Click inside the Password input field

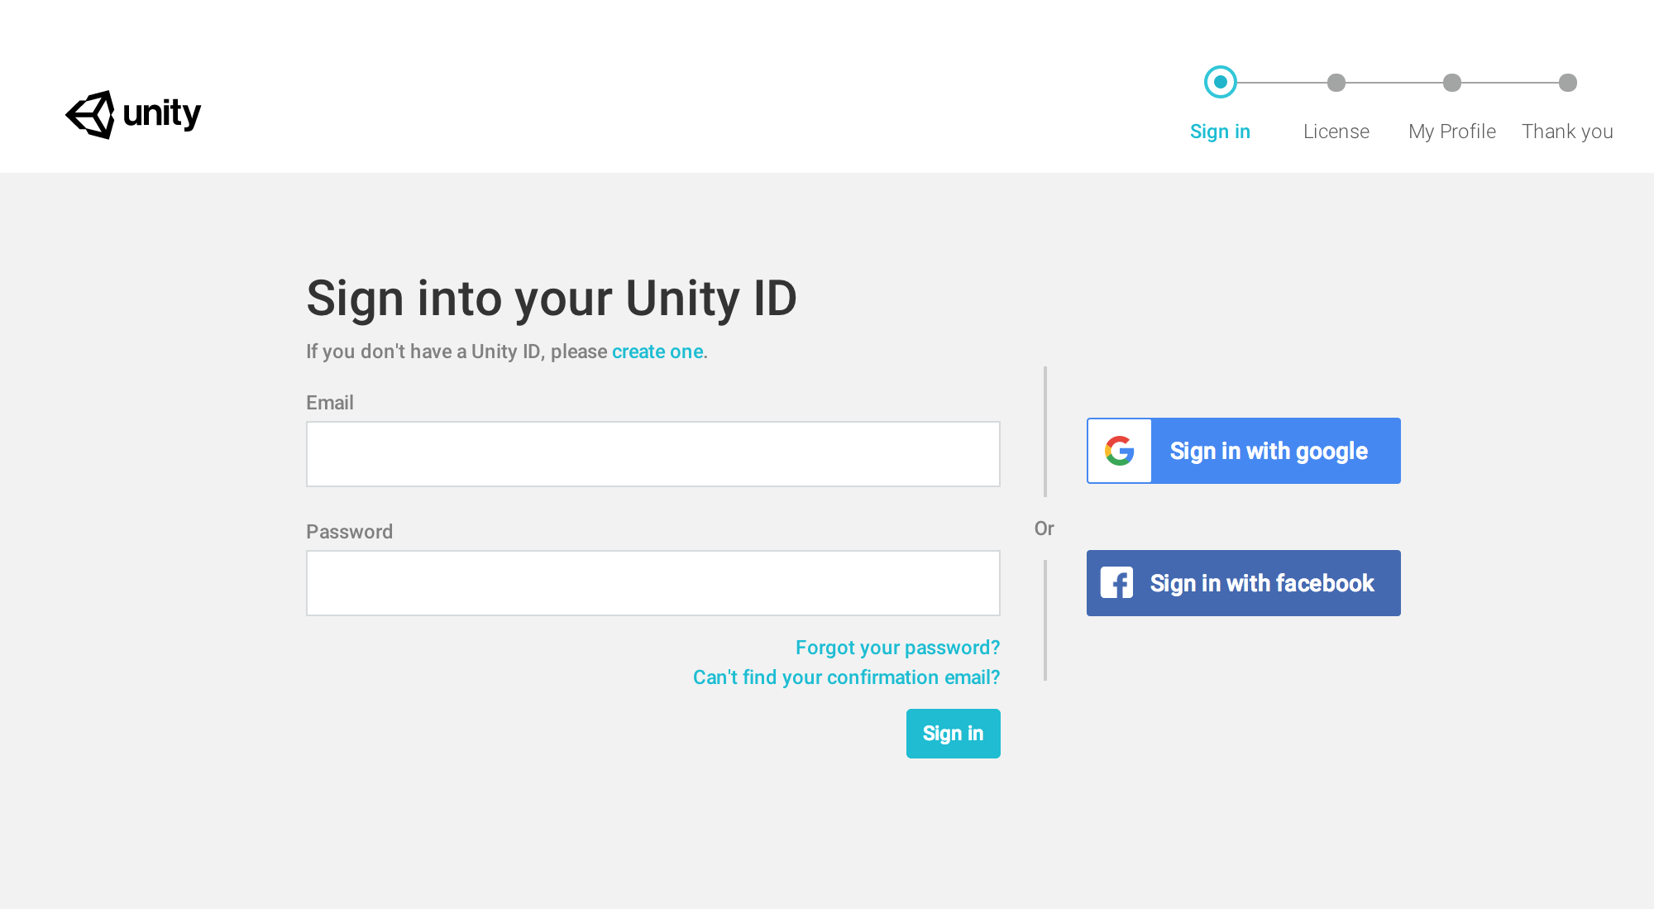point(653,582)
